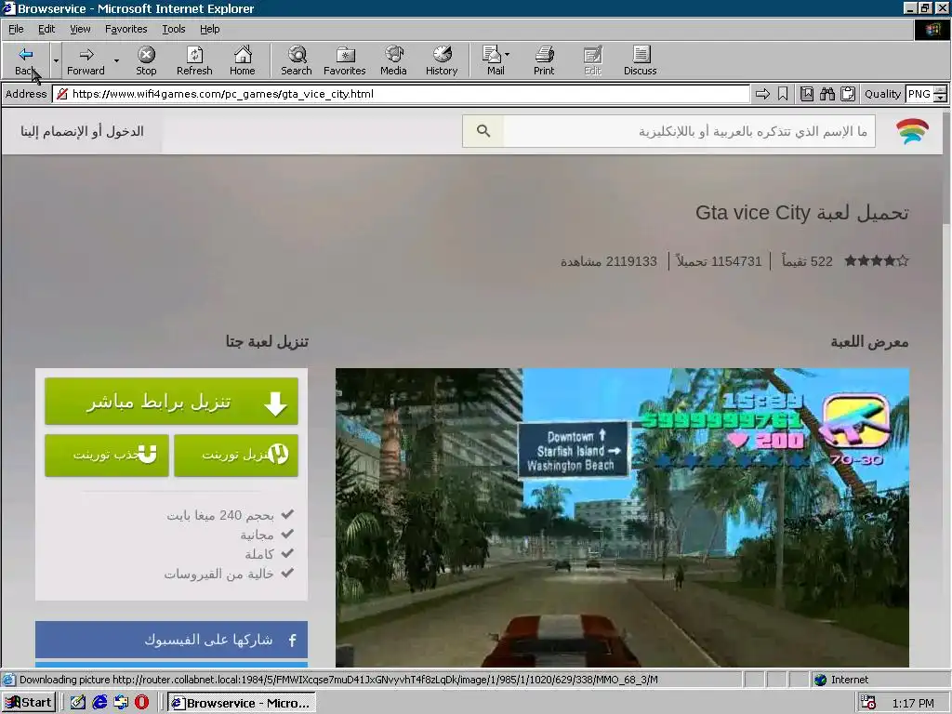
Task: Click the binoculars find icon
Action: [x=826, y=94]
